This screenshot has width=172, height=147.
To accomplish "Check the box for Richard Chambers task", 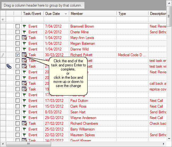I will pos(17,123).
